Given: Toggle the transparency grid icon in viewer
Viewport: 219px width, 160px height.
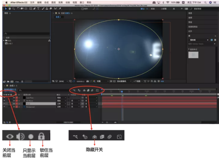Looking at the screenshot, I should click(x=114, y=81).
